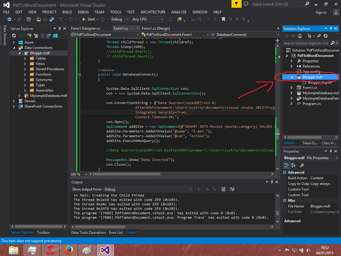Open the Any CPU platform dropdown
The height and width of the screenshot is (256, 341).
(148, 19)
